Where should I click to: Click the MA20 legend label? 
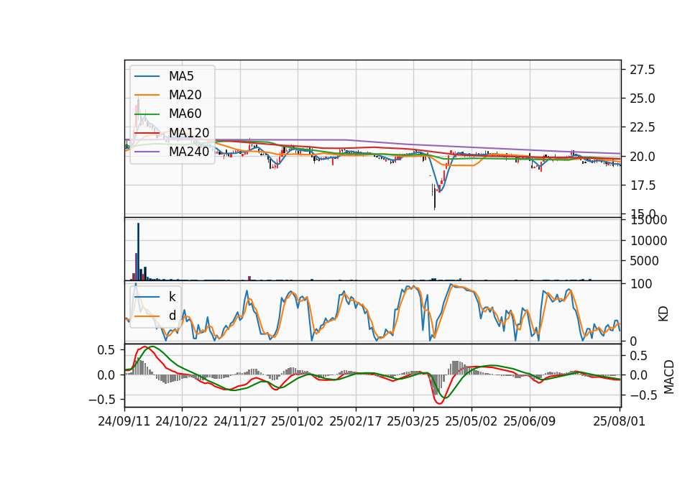185,95
